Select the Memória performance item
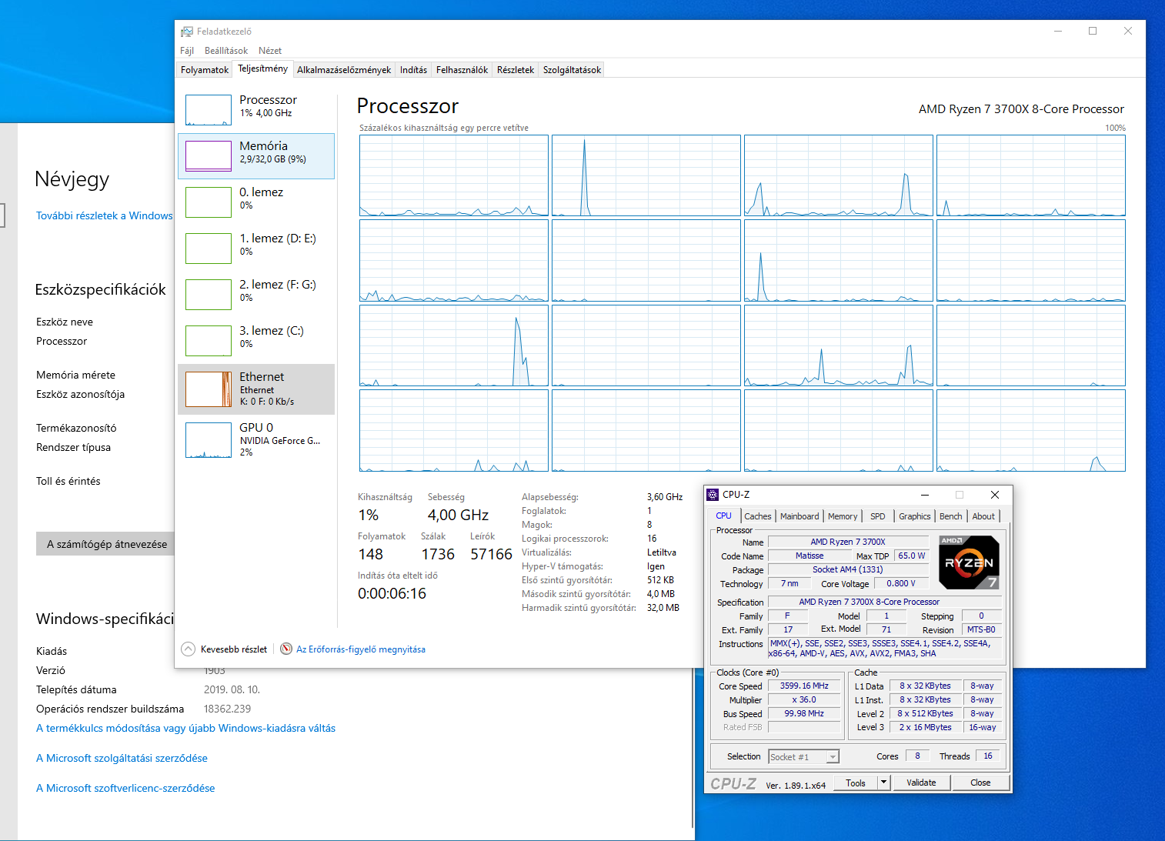This screenshot has height=841, width=1165. [x=256, y=156]
